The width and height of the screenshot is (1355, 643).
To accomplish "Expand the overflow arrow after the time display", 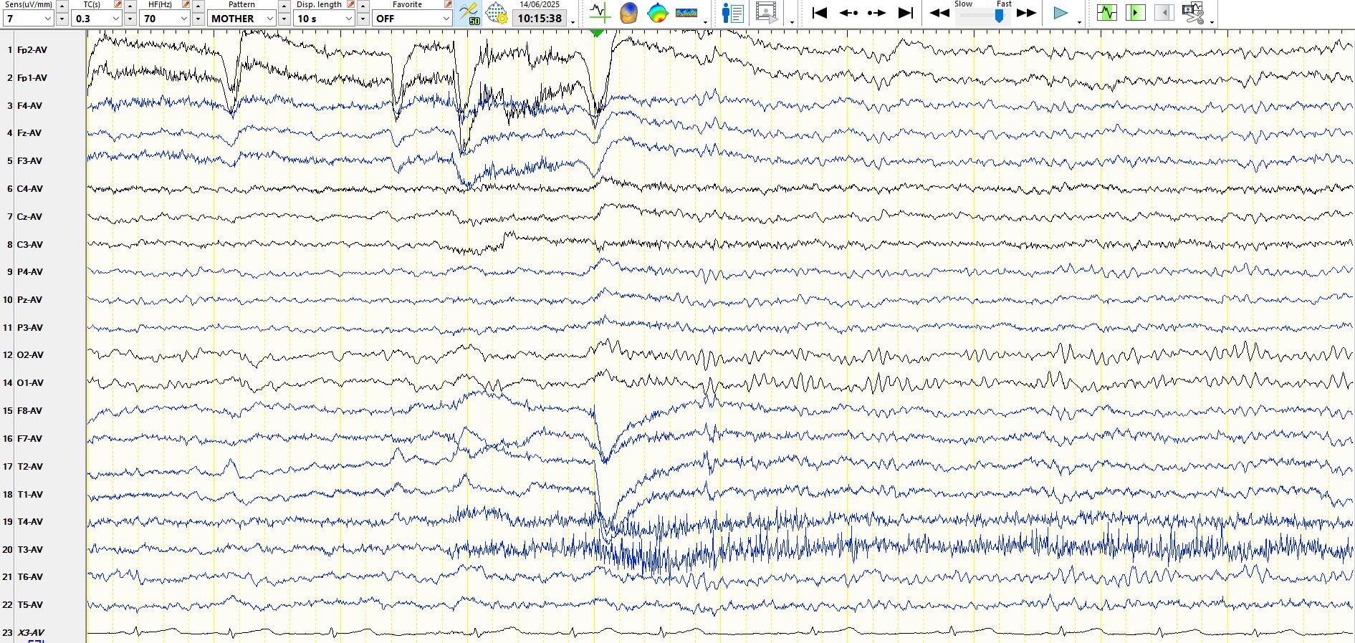I will (573, 23).
